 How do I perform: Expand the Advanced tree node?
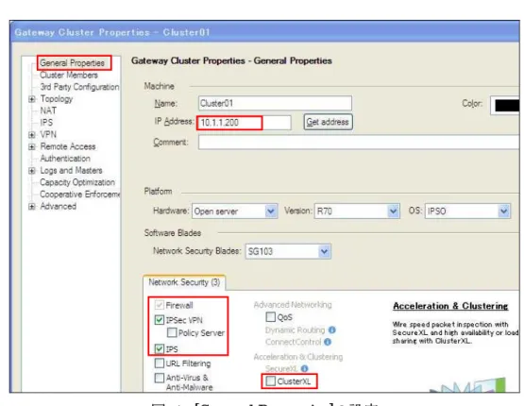click(x=32, y=207)
